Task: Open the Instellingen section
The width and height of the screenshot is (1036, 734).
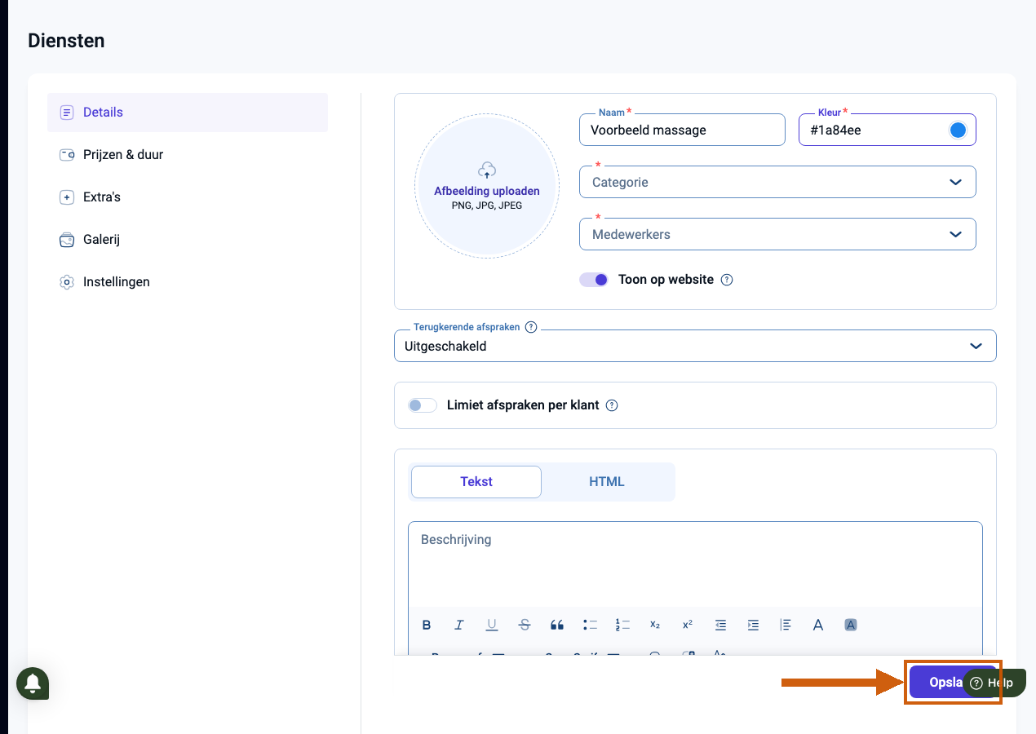Action: [x=188, y=282]
